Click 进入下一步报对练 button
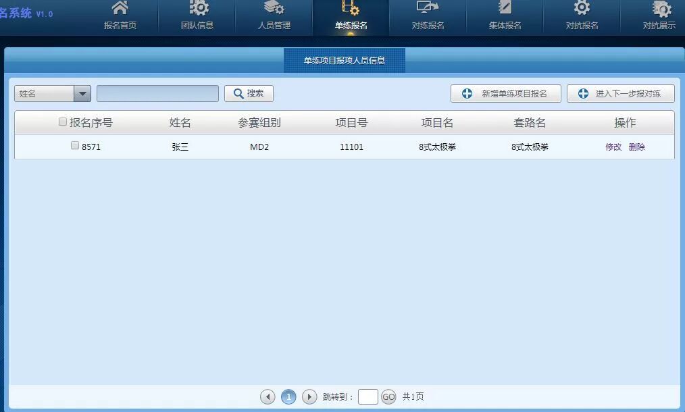The width and height of the screenshot is (685, 412). pos(620,94)
